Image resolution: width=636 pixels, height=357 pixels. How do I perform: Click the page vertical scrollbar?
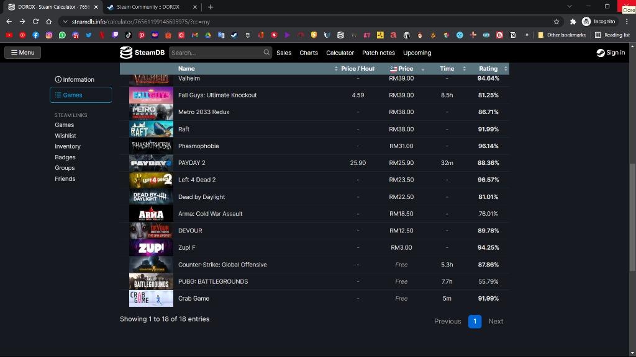click(x=632, y=217)
